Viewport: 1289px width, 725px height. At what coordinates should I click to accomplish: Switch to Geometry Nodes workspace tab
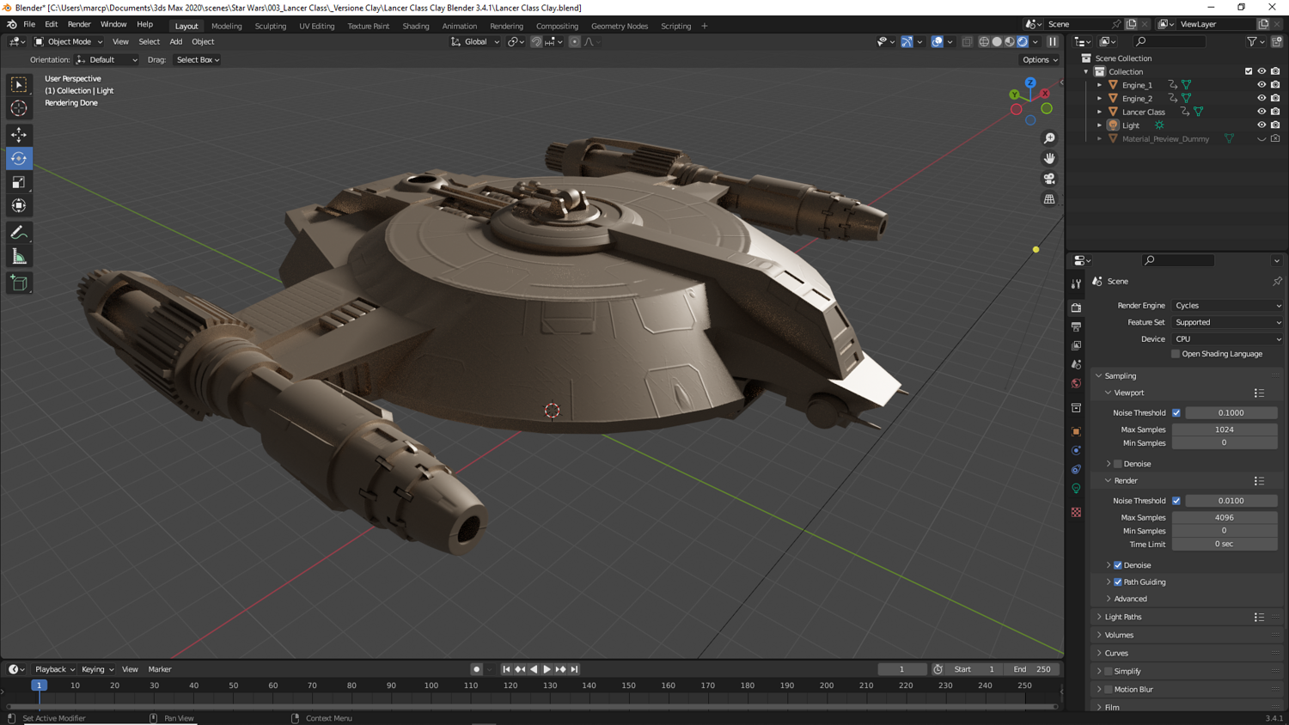point(620,26)
